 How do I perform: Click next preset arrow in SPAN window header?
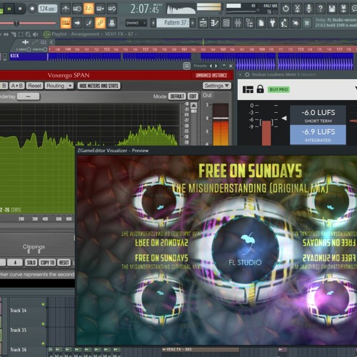coord(216,66)
